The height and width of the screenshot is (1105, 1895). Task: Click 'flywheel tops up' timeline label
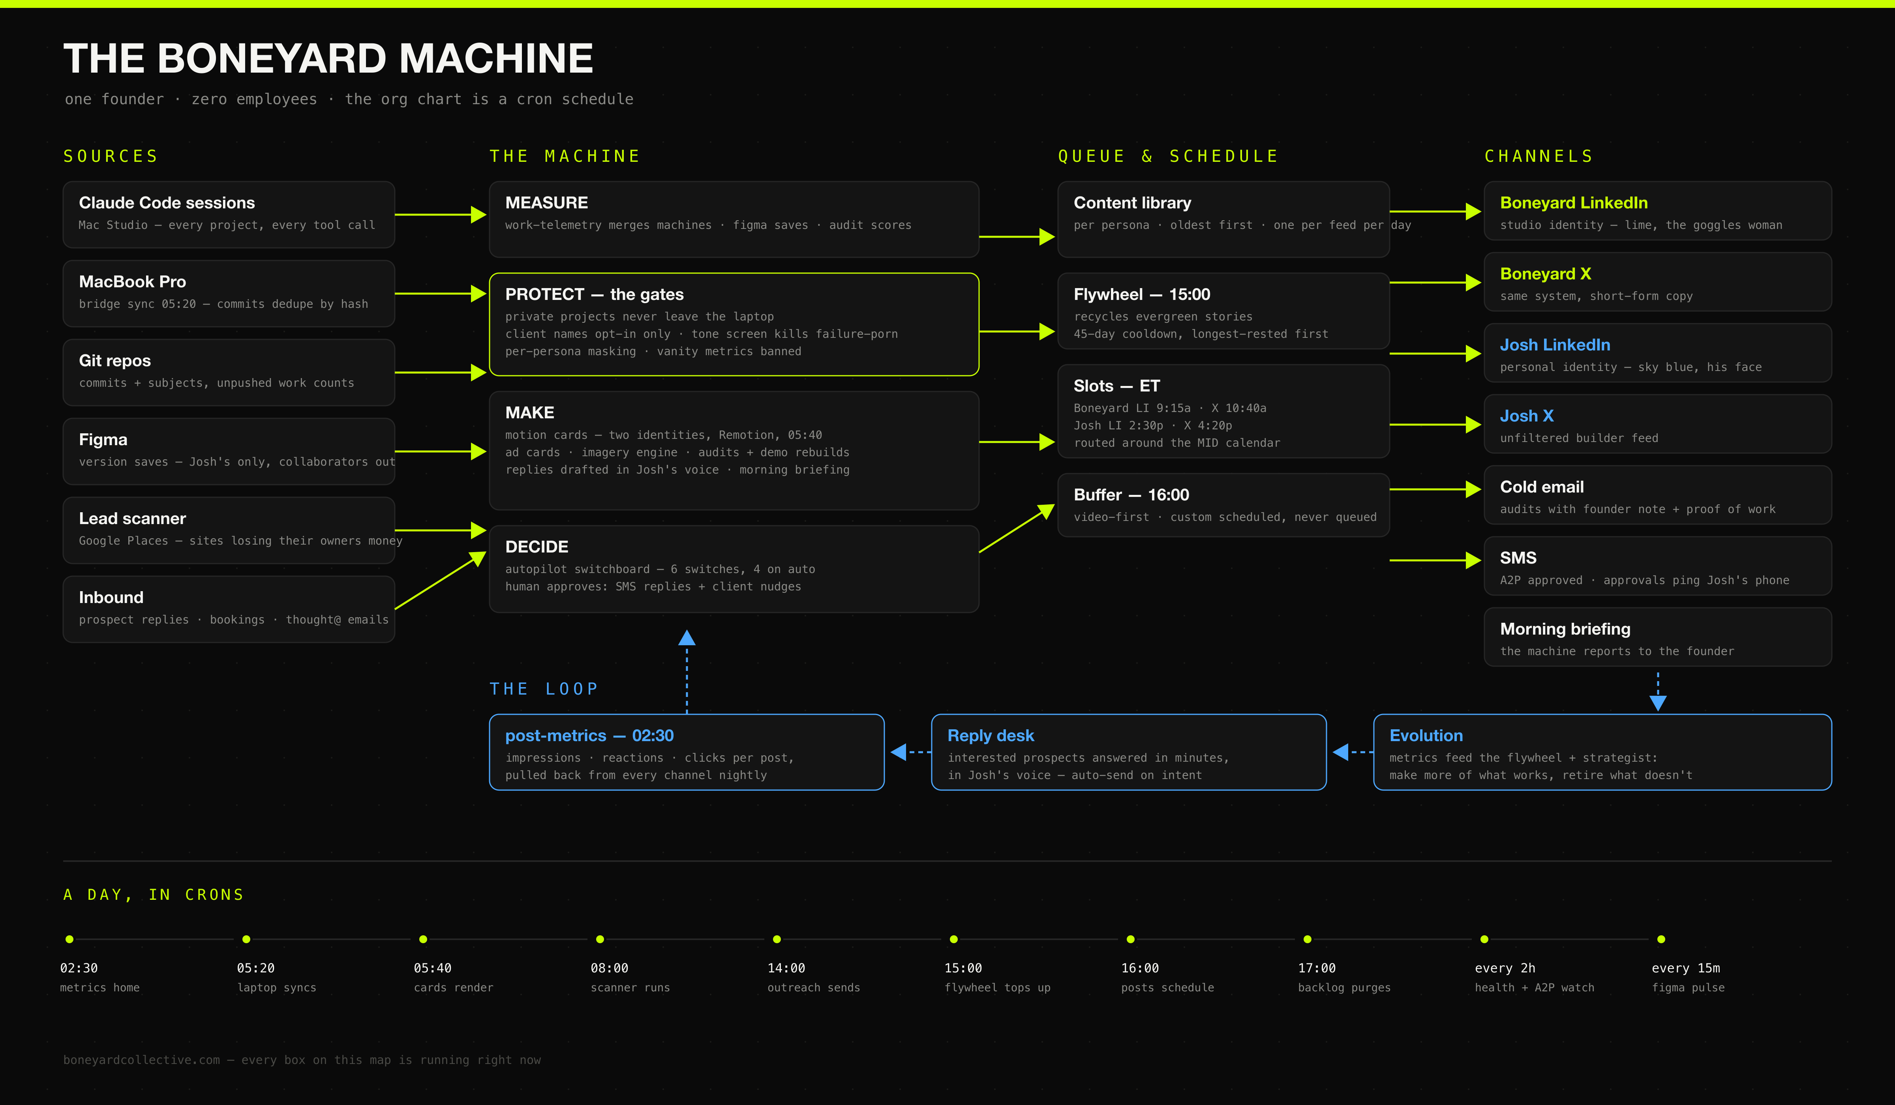[x=997, y=988]
